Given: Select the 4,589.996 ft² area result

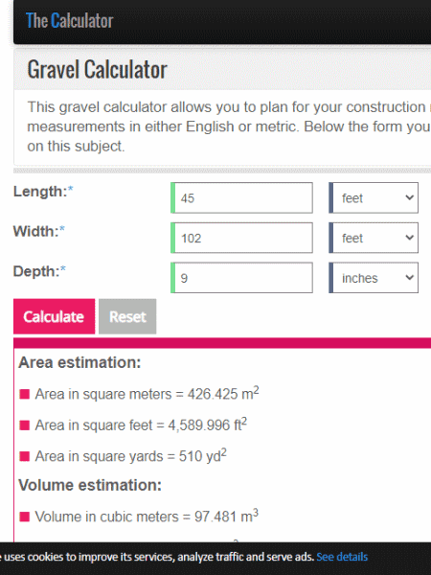Looking at the screenshot, I should (x=208, y=425).
